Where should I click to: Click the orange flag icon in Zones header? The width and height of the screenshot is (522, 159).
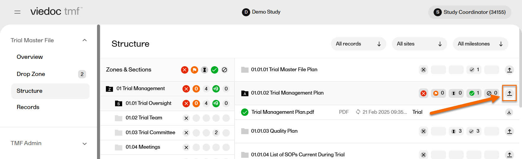pyautogui.click(x=194, y=70)
